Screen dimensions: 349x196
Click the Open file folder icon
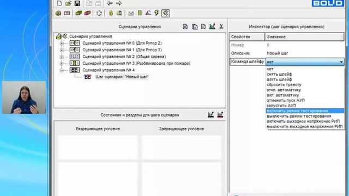tap(68, 3)
